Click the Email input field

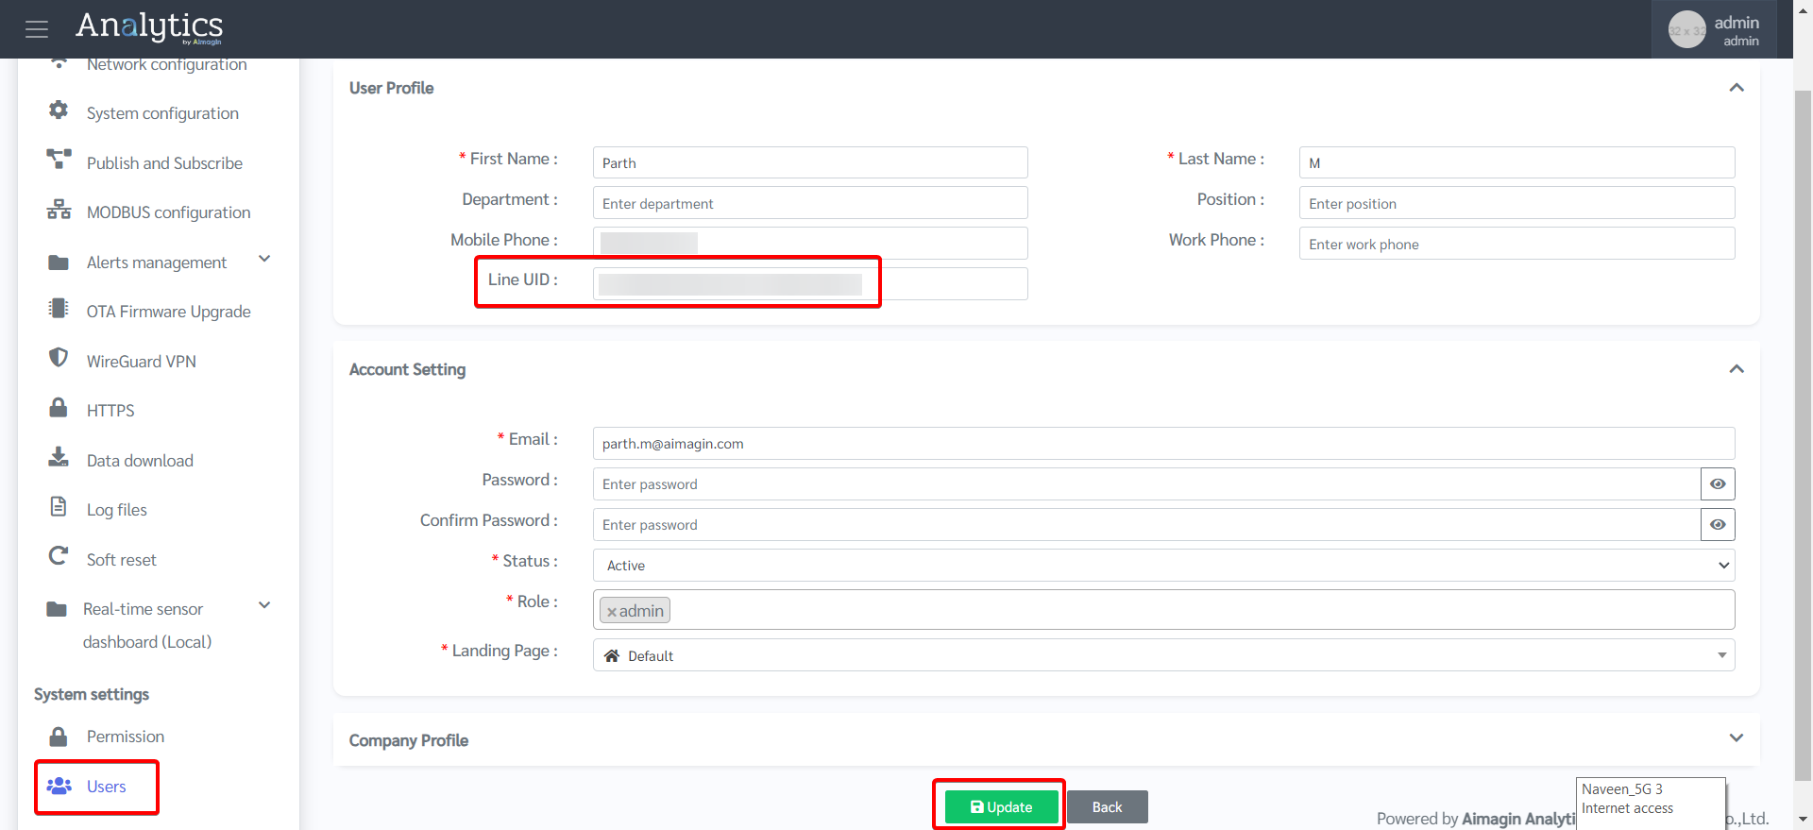[x=1163, y=444]
